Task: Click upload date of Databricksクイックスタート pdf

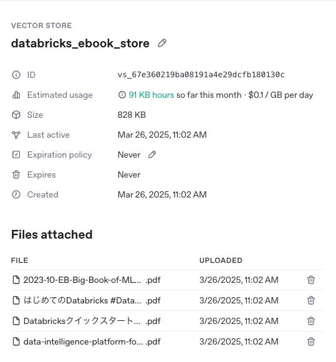Action: coord(239,321)
